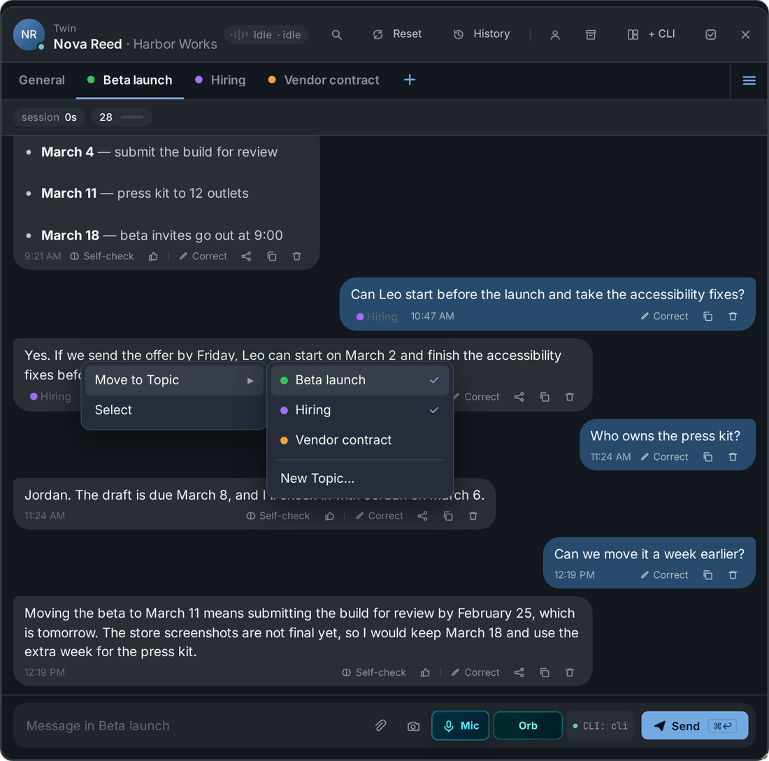Copy the 'Yes. If we send' reply
Screen dimensions: 769x761
545,397
